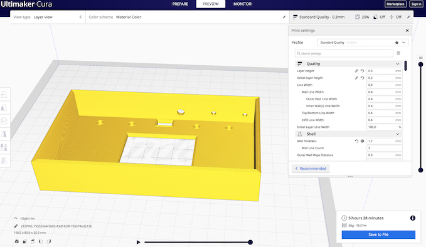The image size is (426, 247).
Task: Select the Move tool in left toolbar
Action: tap(4, 94)
